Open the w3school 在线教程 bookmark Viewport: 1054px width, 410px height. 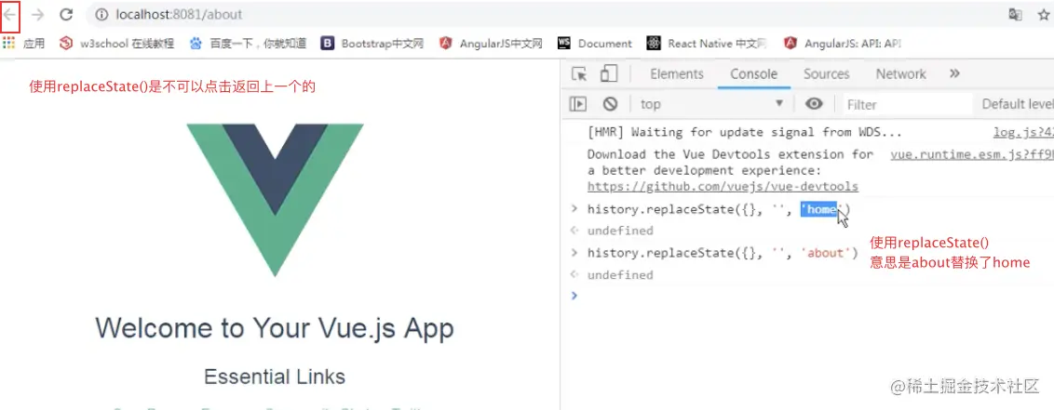click(x=117, y=44)
